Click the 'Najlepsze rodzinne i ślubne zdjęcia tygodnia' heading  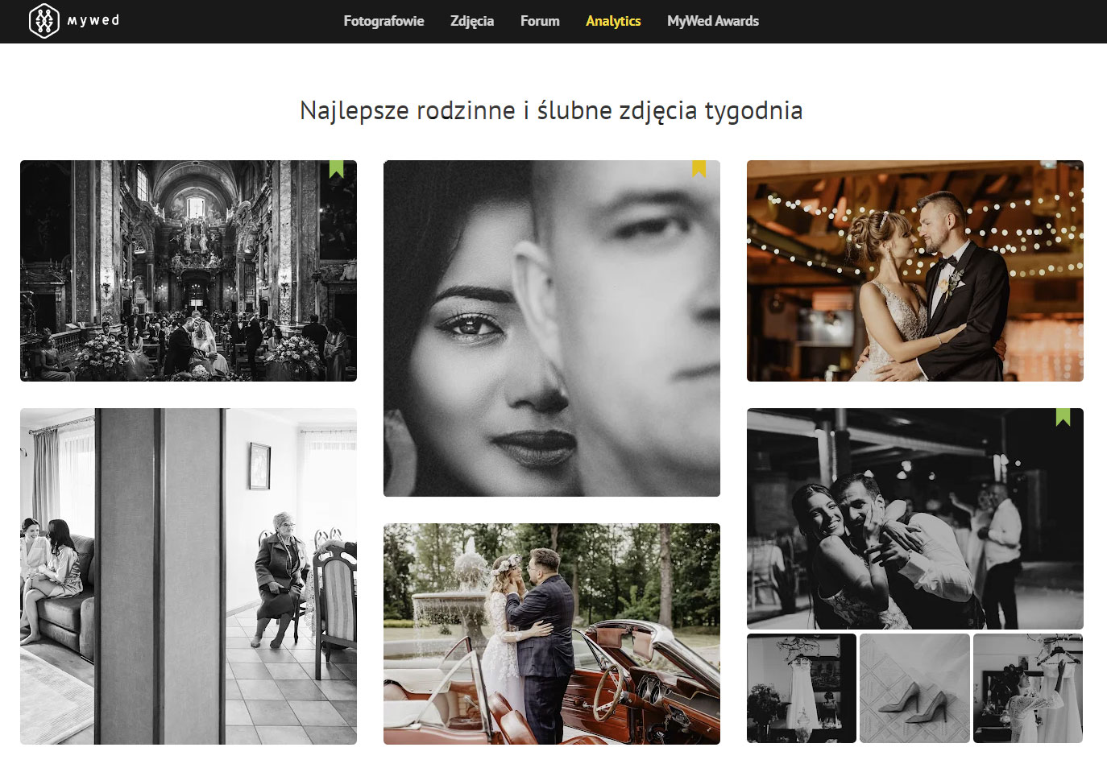pos(551,110)
